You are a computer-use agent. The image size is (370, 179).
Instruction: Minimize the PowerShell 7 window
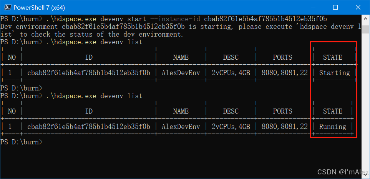pyautogui.click(x=317, y=7)
